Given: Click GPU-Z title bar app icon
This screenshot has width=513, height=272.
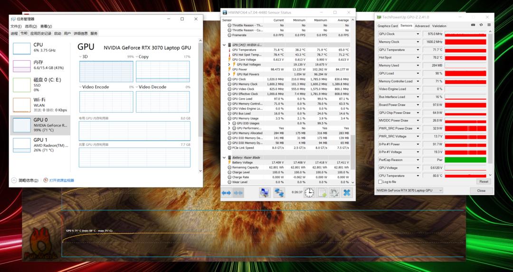Looking at the screenshot, I should coord(379,17).
